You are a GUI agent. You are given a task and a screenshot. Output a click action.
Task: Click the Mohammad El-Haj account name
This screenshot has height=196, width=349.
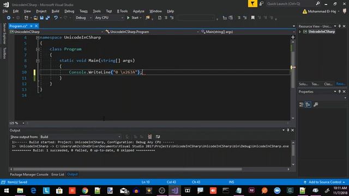[322, 11]
